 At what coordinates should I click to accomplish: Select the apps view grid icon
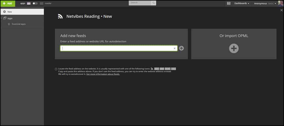(x=29, y=3)
